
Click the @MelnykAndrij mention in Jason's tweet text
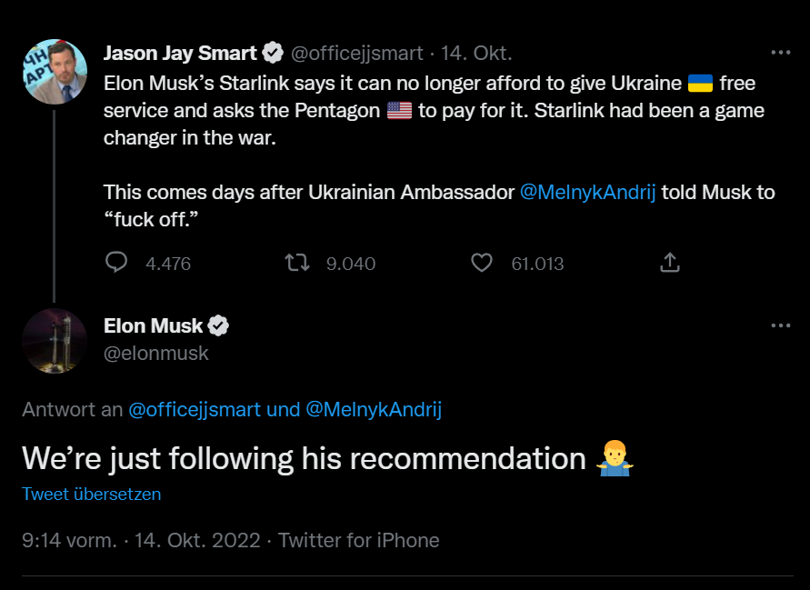click(x=587, y=193)
